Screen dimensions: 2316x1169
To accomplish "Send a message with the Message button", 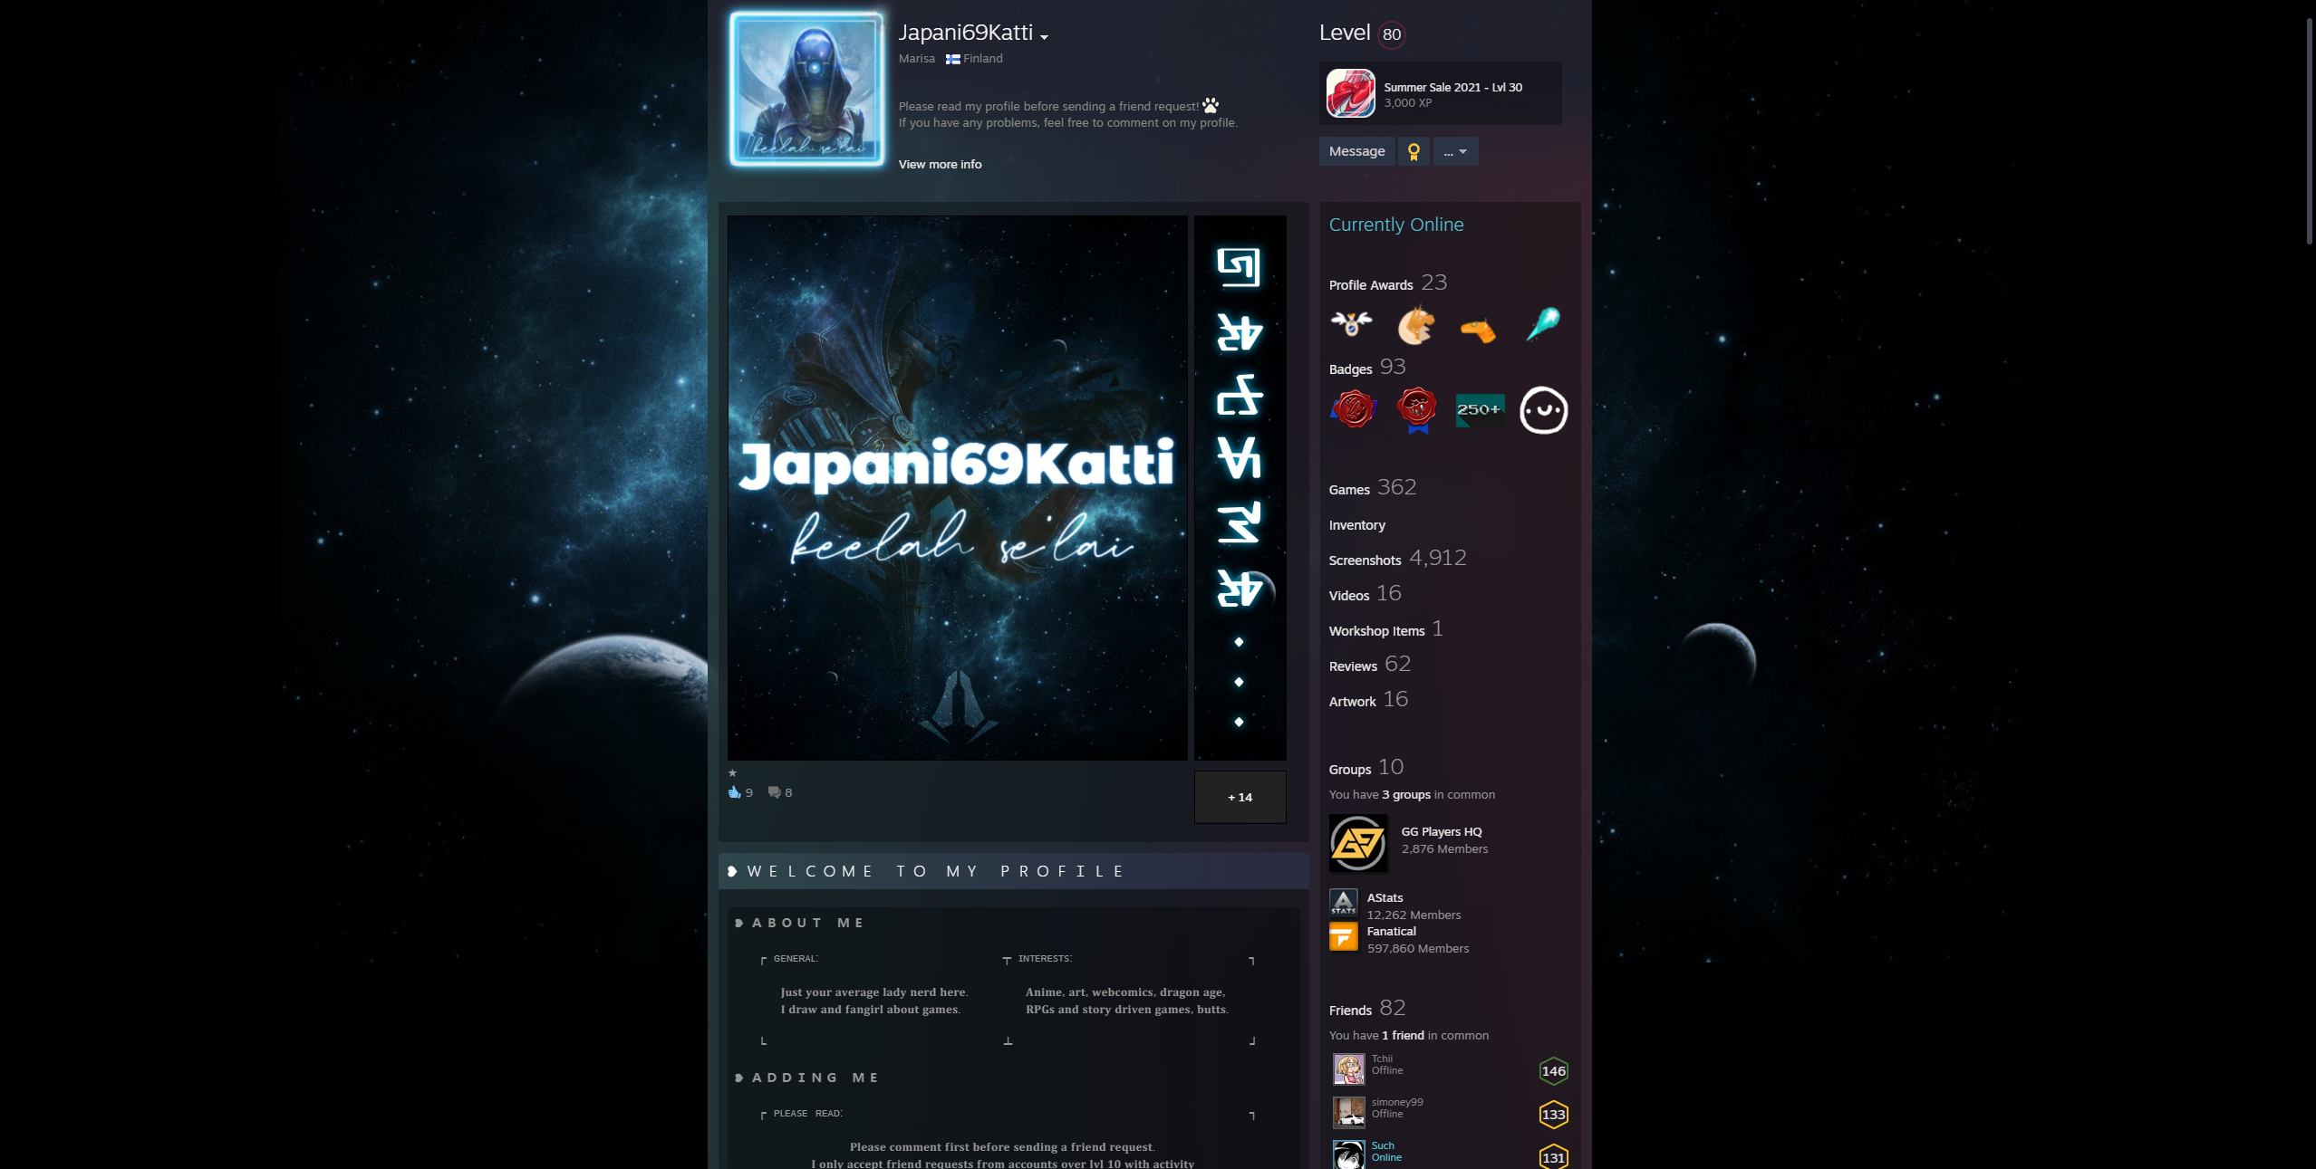I will 1356,151.
